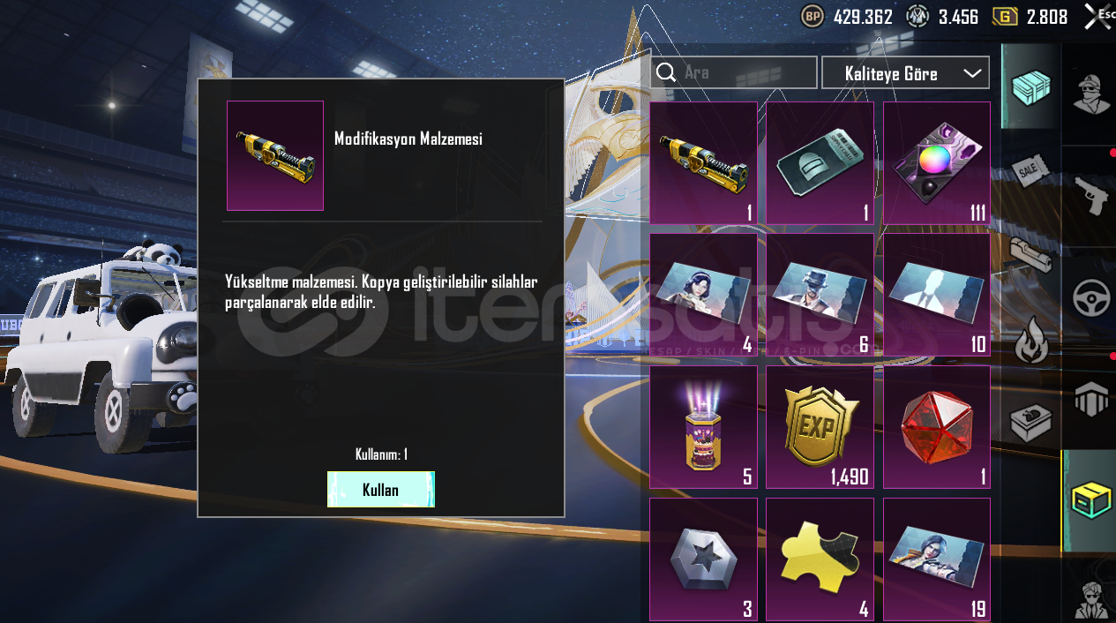Pick the fireworks canister item
Image resolution: width=1116 pixels, height=623 pixels.
[703, 427]
